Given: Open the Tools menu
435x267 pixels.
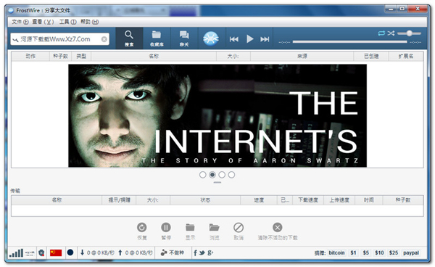Looking at the screenshot, I should [67, 22].
